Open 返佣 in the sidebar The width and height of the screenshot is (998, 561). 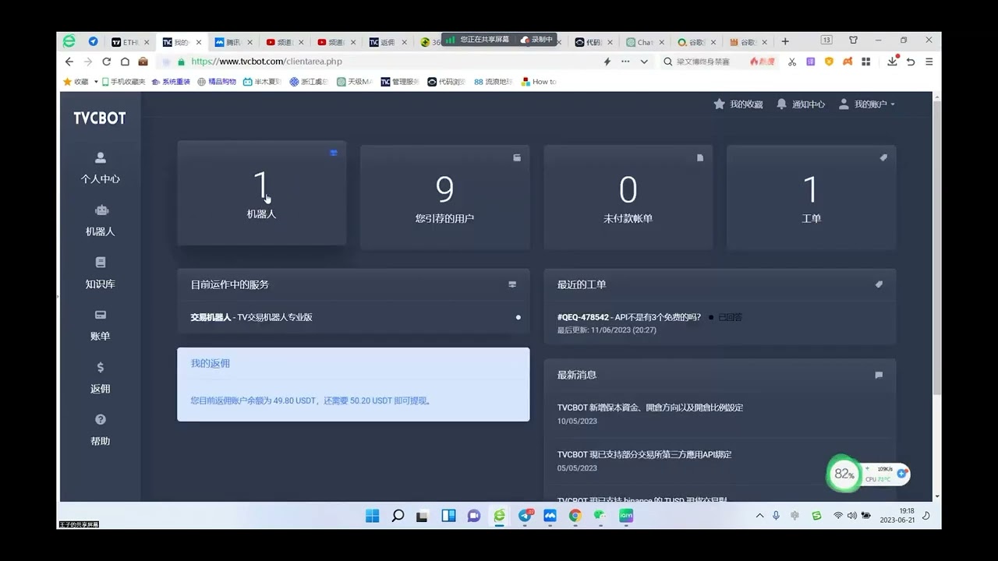click(x=100, y=377)
